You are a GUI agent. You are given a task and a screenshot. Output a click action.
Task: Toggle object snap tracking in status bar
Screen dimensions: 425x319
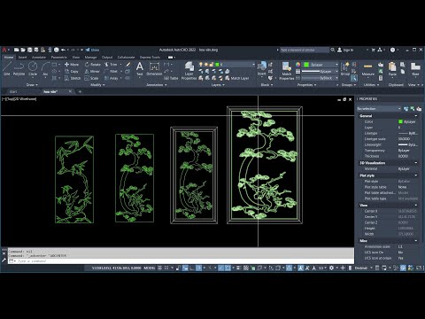[220, 268]
